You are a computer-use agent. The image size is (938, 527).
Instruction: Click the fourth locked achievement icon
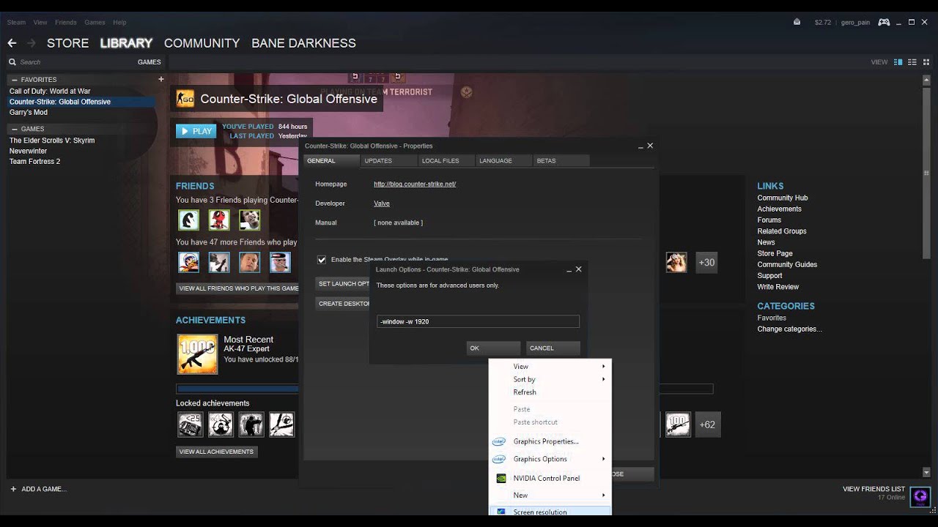point(281,425)
